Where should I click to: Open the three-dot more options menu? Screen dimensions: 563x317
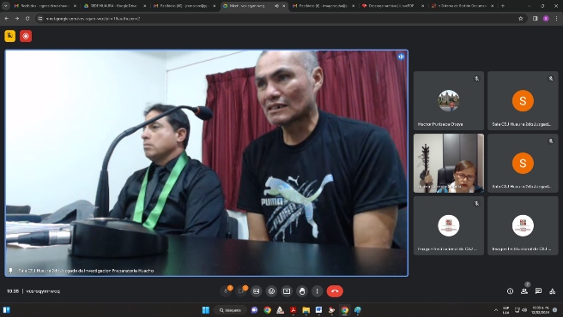[x=317, y=291]
